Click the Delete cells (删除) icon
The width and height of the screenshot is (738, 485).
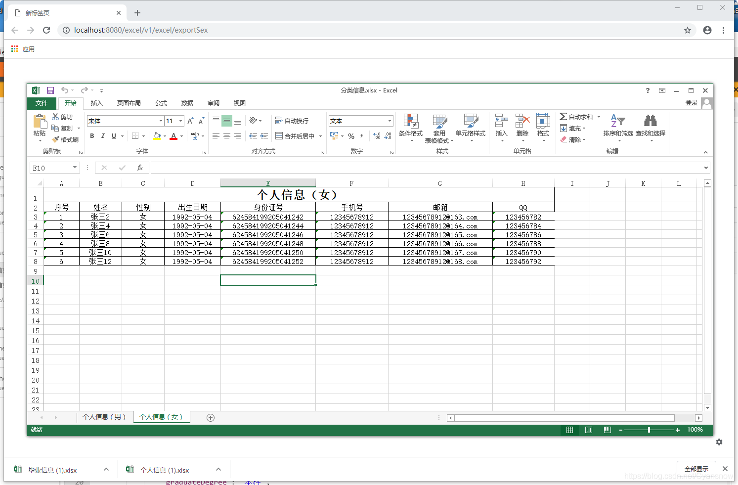point(522,121)
